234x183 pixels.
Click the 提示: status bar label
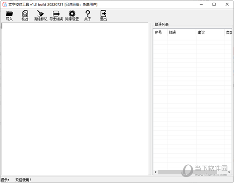click(x=5, y=180)
